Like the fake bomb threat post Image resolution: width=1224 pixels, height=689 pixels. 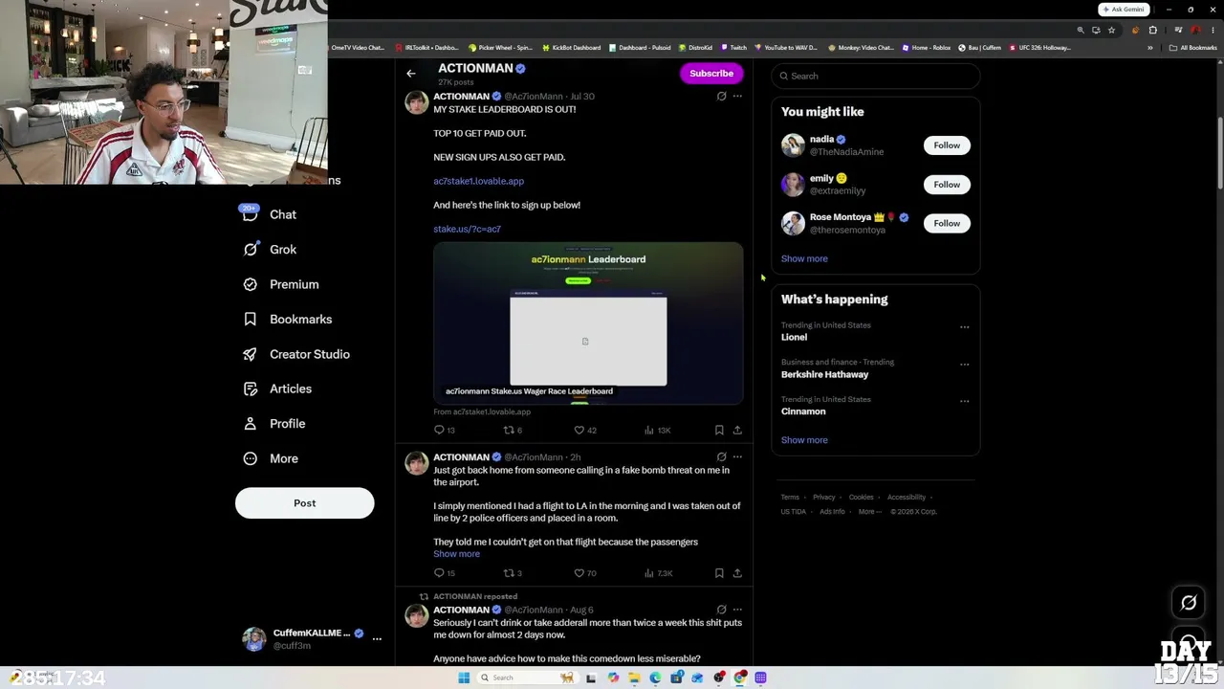click(579, 573)
